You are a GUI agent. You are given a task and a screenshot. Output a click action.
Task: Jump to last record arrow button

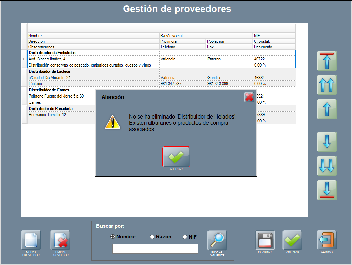click(x=327, y=190)
